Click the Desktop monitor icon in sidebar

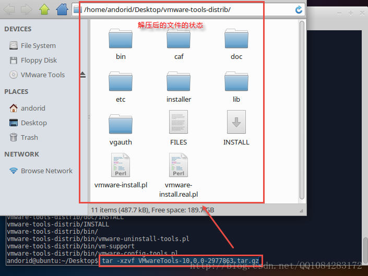coord(14,123)
